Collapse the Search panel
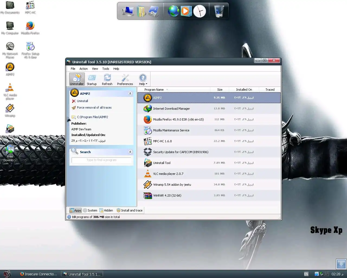Image resolution: width=347 pixels, height=278 pixels. (130, 152)
